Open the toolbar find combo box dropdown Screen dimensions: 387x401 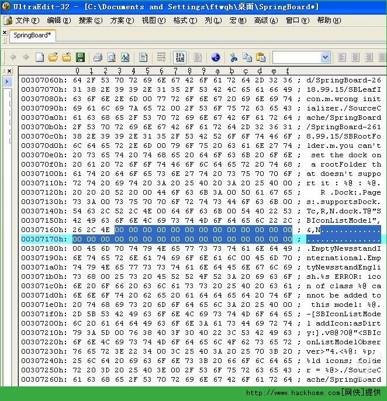325,57
